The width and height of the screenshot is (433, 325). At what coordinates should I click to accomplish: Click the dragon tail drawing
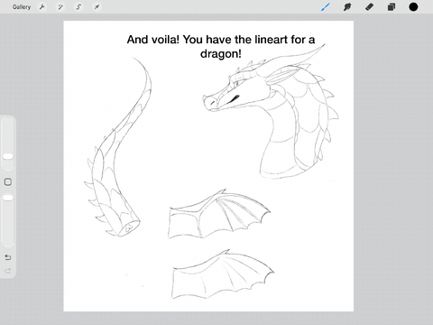[x=118, y=147]
